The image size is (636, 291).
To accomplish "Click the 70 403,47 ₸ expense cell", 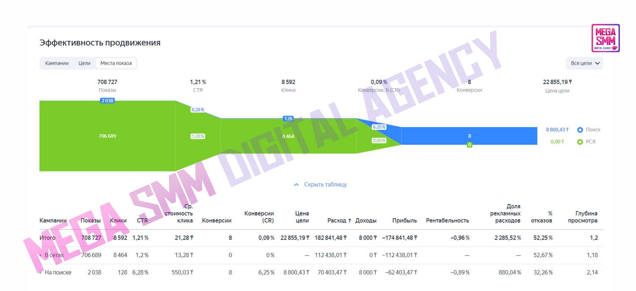I will click(x=332, y=272).
